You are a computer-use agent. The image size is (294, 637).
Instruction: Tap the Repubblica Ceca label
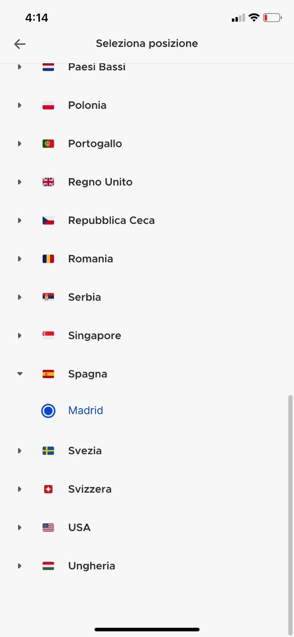pos(111,221)
